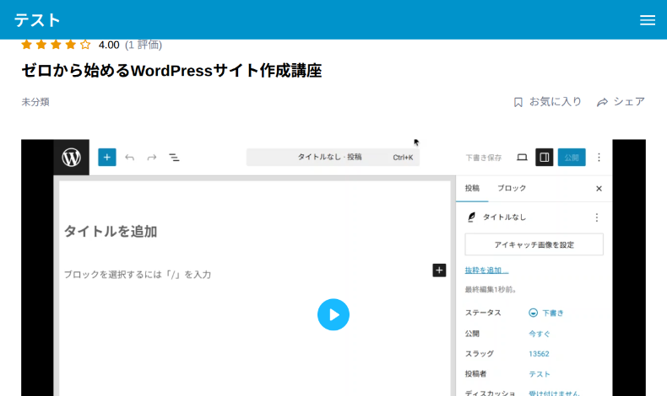Image resolution: width=667 pixels, height=396 pixels.
Task: Click the タイトルを追加 title field
Action: [x=111, y=232]
